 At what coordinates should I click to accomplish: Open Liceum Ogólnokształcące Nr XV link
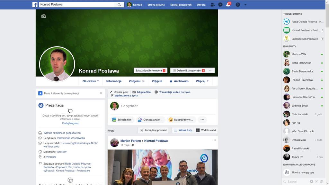click(70, 145)
